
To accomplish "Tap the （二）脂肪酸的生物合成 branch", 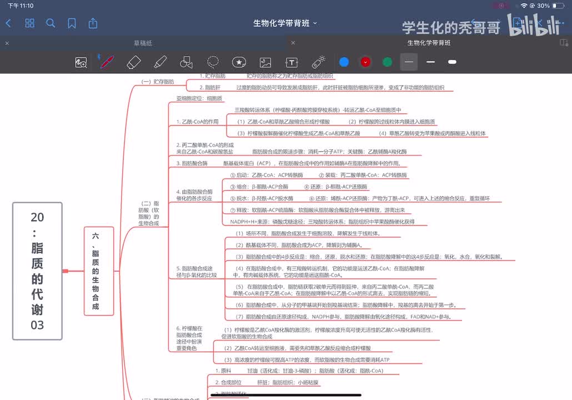I will 148,213.
